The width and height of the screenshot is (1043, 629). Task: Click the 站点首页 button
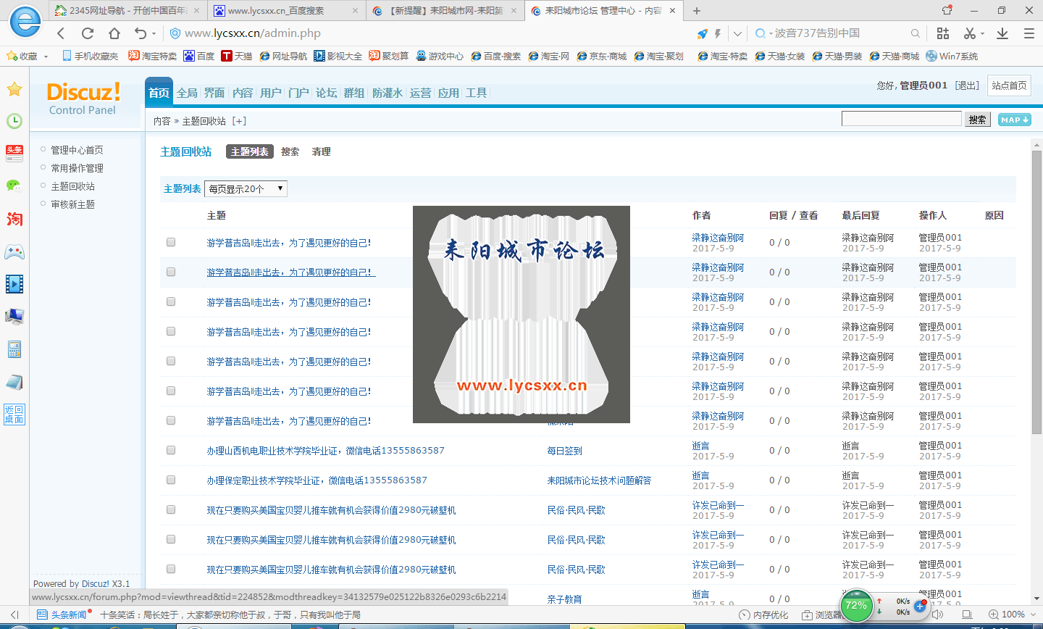[1009, 86]
